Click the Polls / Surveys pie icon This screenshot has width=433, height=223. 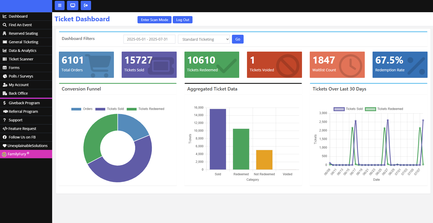pos(5,76)
